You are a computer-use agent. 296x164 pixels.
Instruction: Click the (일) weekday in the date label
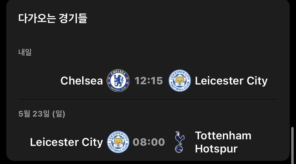59,114
